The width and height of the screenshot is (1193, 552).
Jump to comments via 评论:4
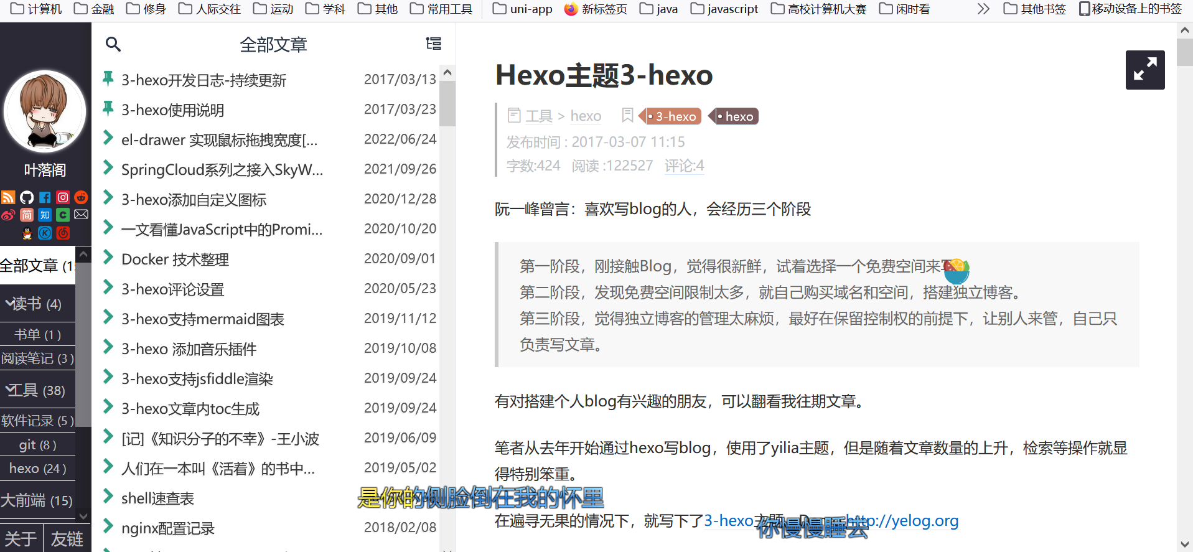click(x=684, y=166)
